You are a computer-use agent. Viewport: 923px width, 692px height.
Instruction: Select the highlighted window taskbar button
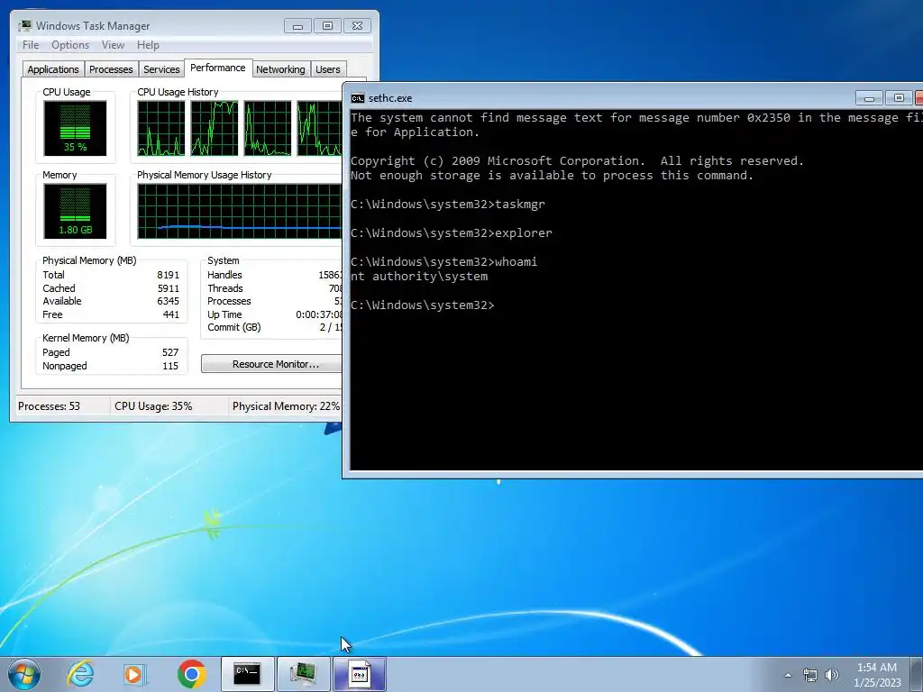pyautogui.click(x=360, y=674)
